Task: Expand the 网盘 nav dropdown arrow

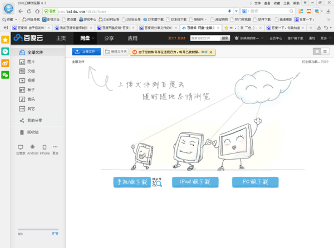Action: 93,38
